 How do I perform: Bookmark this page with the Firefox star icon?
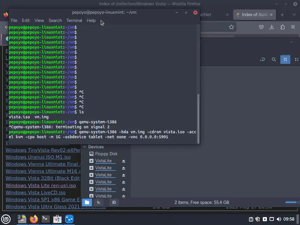(x=231, y=27)
